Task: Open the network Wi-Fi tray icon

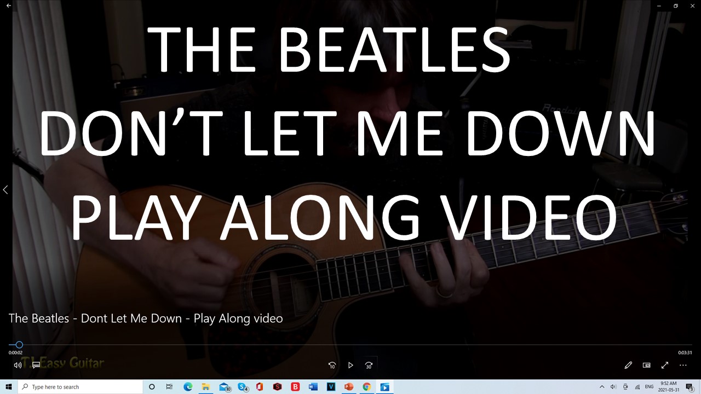Action: click(637, 387)
